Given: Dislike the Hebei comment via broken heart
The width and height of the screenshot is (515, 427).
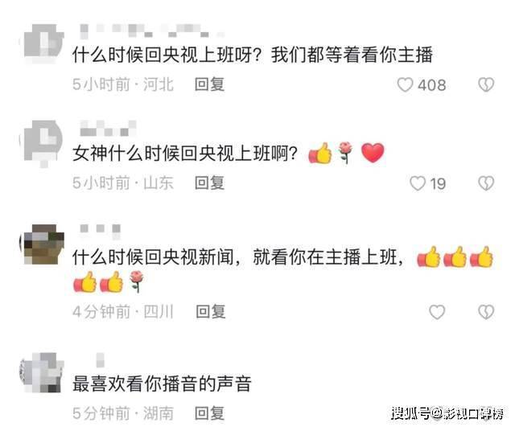Looking at the screenshot, I should (486, 84).
